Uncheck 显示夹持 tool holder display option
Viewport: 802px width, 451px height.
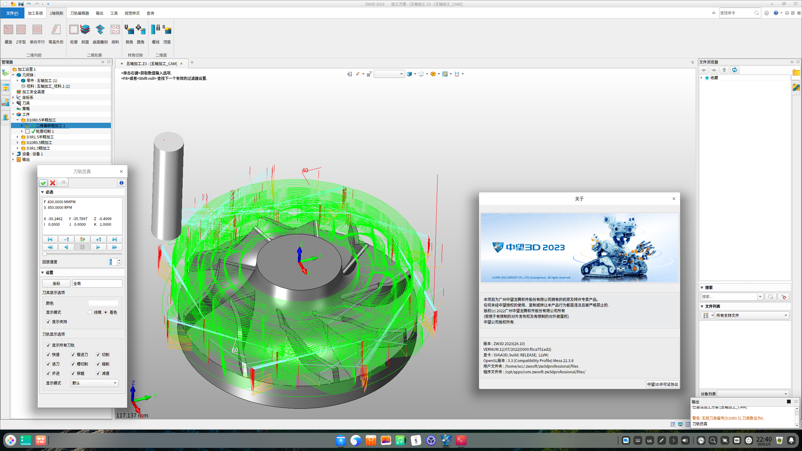click(x=48, y=321)
